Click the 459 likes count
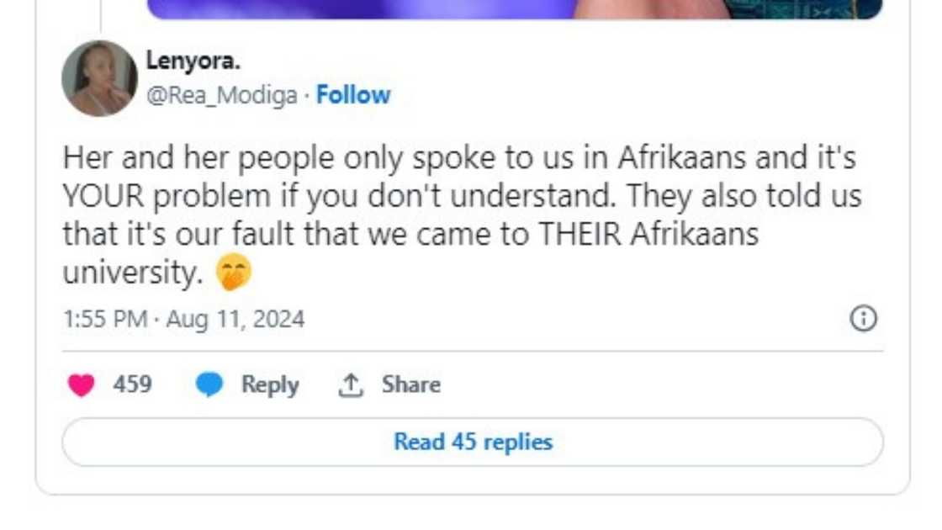The height and width of the screenshot is (530, 942). 132,384
